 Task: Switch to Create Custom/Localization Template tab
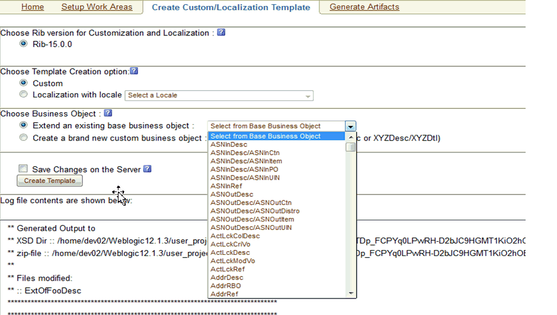(231, 8)
